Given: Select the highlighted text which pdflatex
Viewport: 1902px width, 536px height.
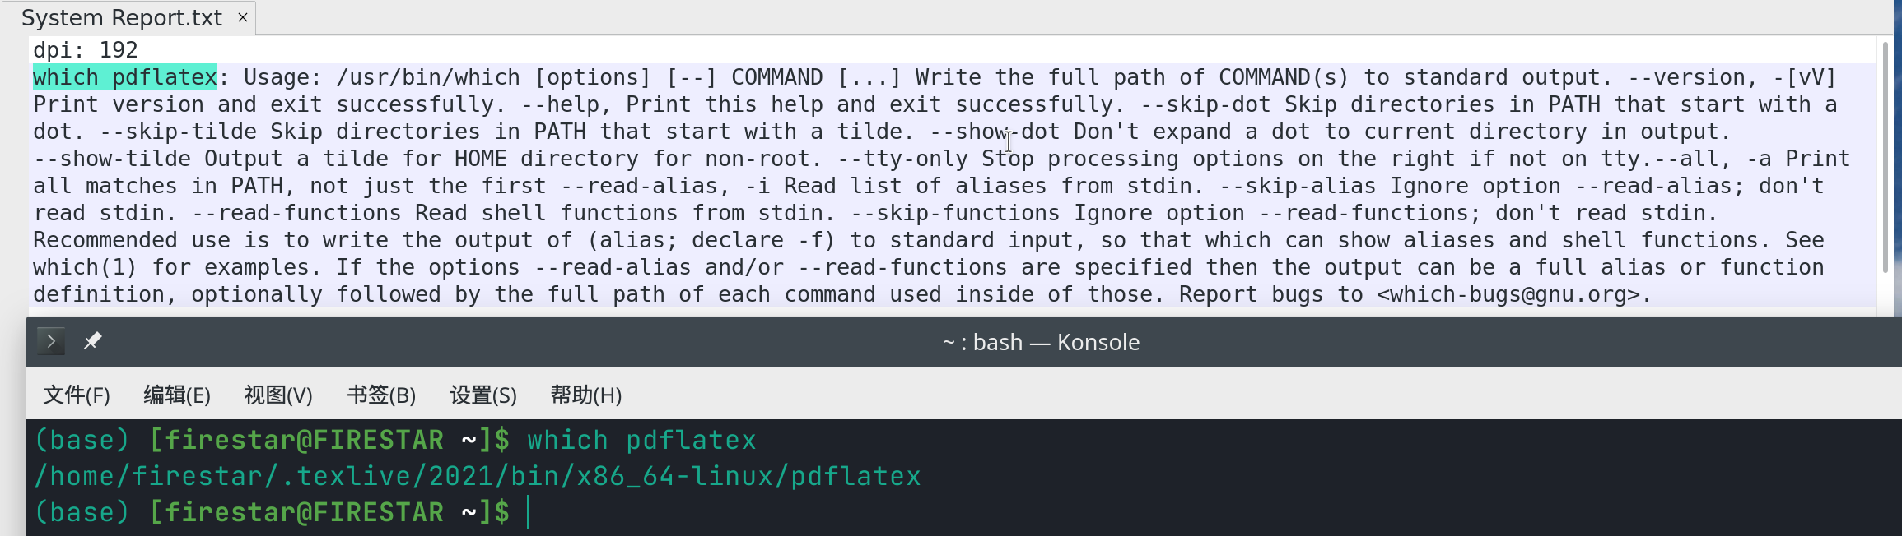Looking at the screenshot, I should (x=124, y=76).
